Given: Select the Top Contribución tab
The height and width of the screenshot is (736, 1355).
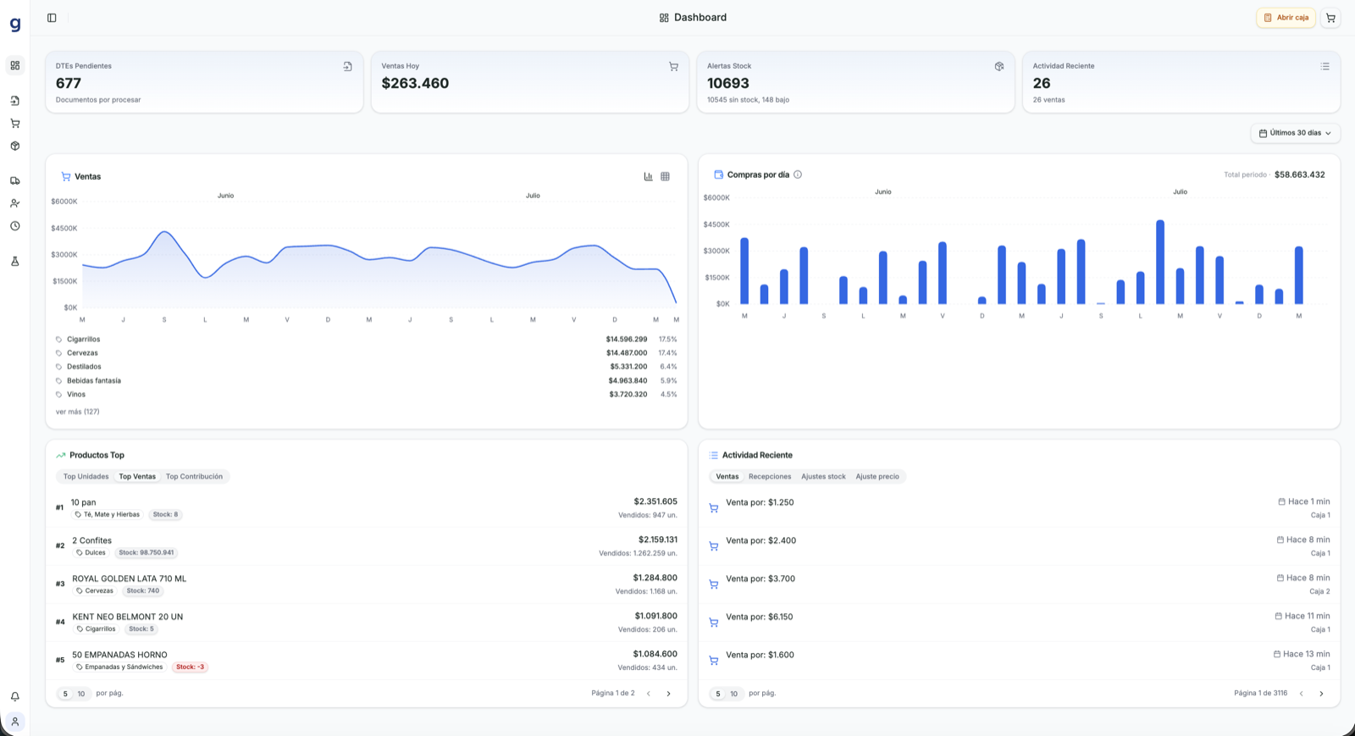Looking at the screenshot, I should [x=194, y=477].
